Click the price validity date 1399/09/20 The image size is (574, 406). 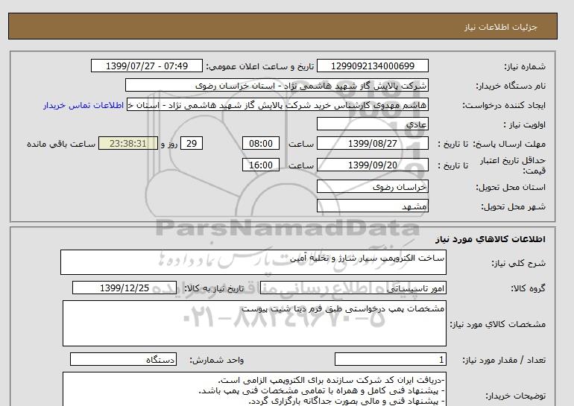click(x=372, y=165)
